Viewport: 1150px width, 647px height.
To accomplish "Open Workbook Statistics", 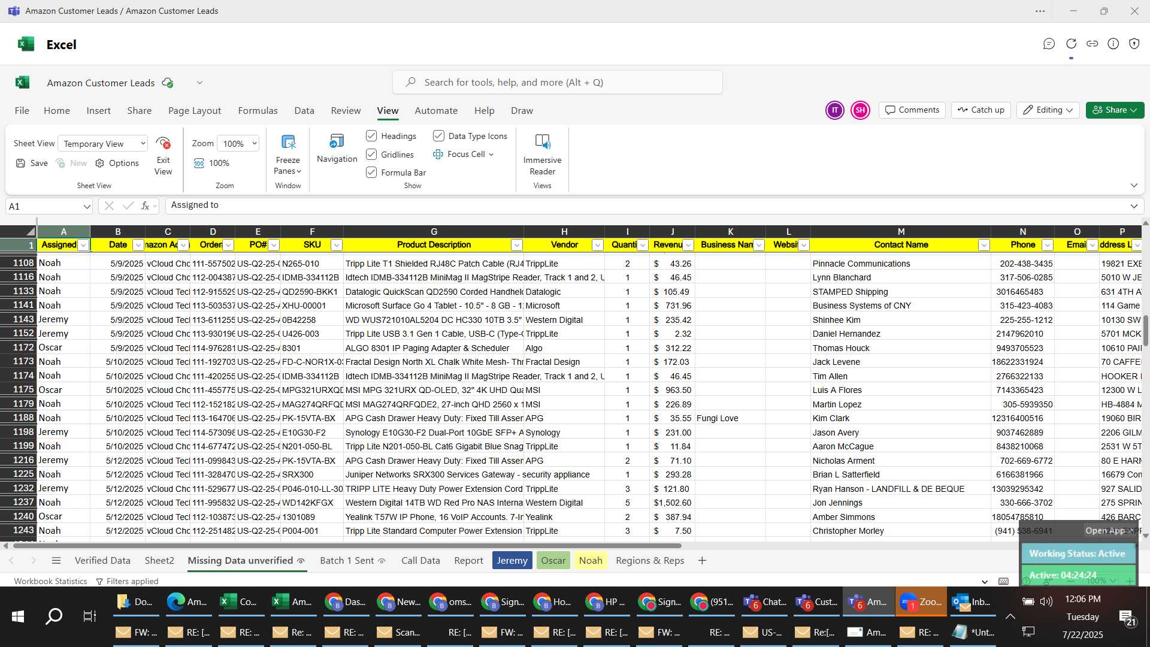I will click(50, 581).
